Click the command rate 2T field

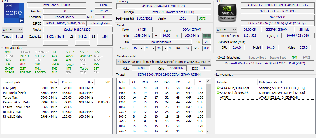coord(206,42)
